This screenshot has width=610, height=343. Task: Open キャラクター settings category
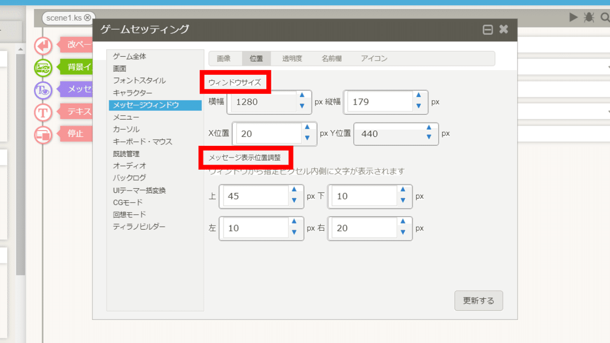click(133, 93)
